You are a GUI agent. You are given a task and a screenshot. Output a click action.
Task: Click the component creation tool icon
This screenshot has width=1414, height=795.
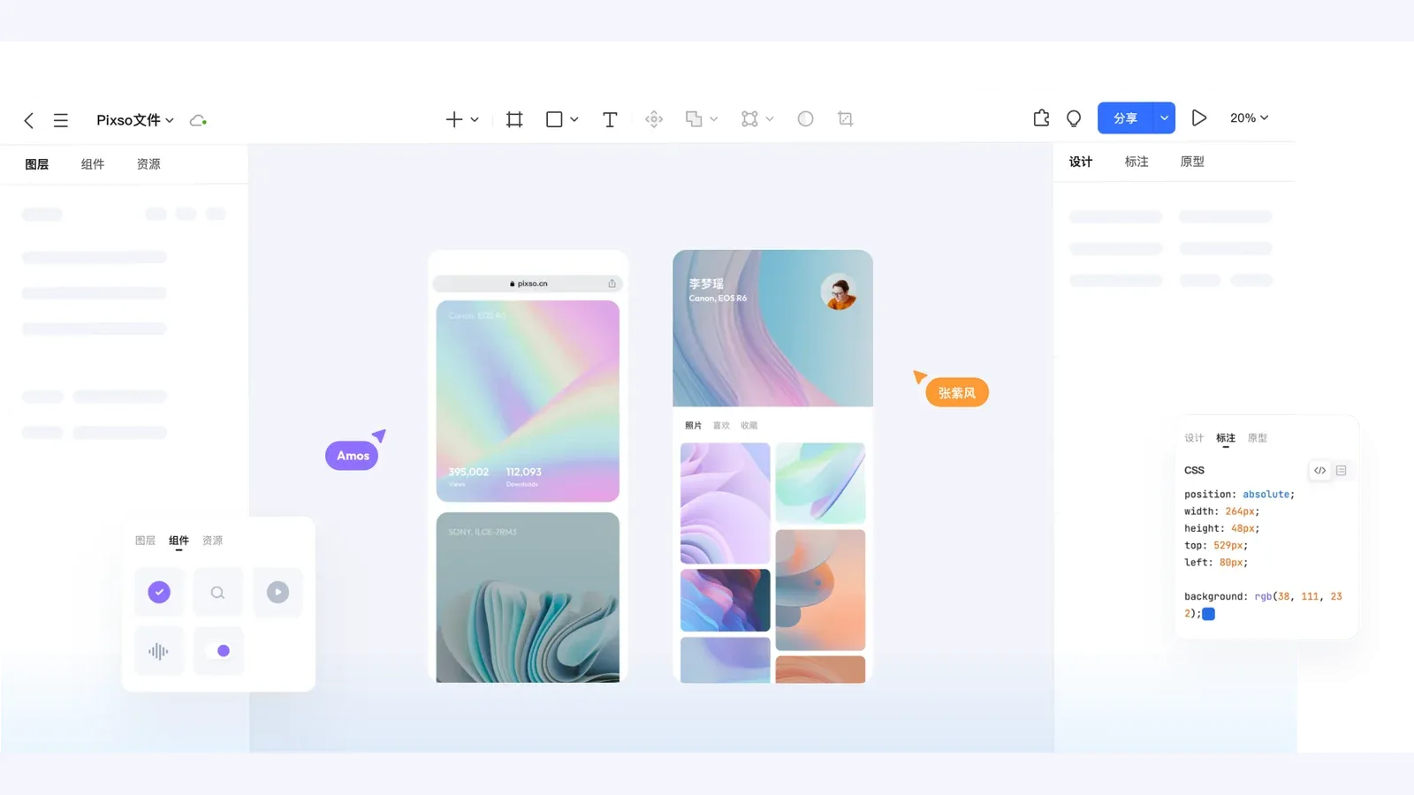pyautogui.click(x=654, y=118)
